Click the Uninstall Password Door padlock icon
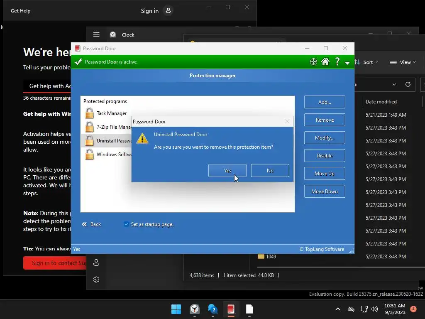425x319 pixels. (89, 140)
